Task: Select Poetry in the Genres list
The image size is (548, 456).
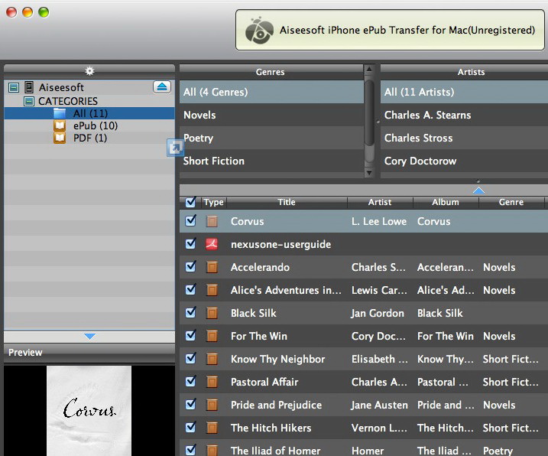Action: [198, 138]
